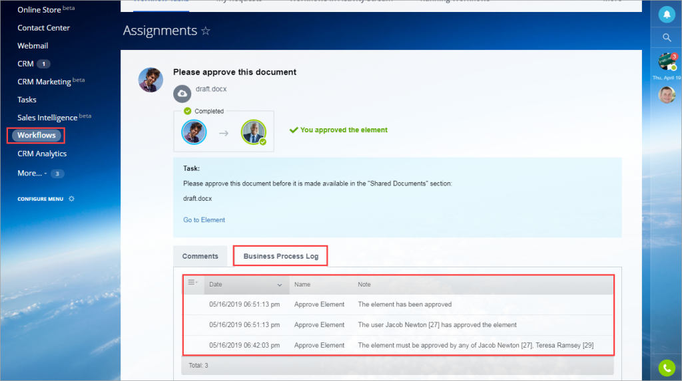Open the draft.docx file name link

(x=211, y=89)
